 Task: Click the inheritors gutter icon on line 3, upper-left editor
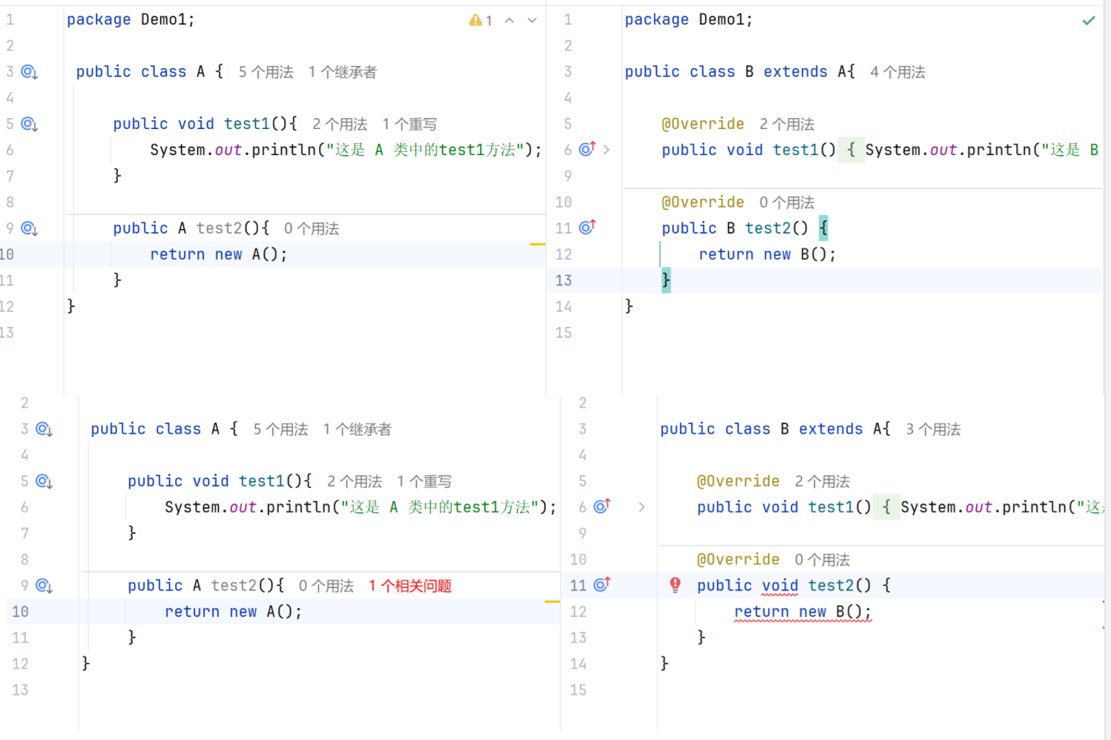click(29, 72)
